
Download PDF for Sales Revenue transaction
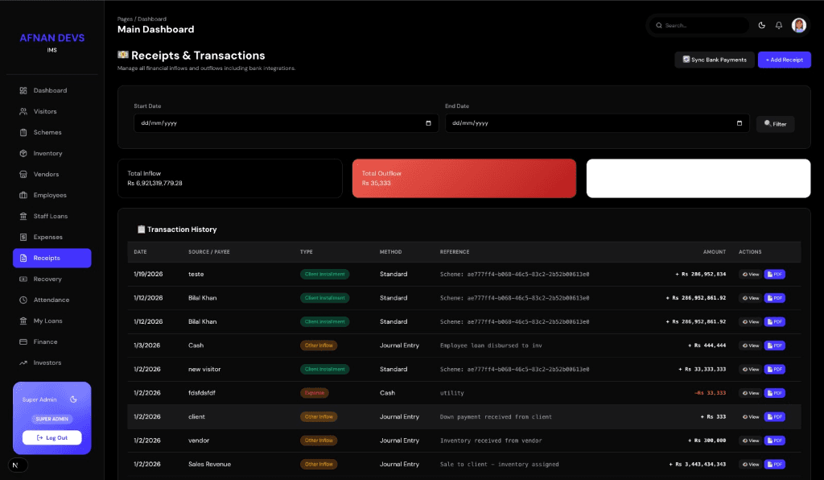point(775,464)
